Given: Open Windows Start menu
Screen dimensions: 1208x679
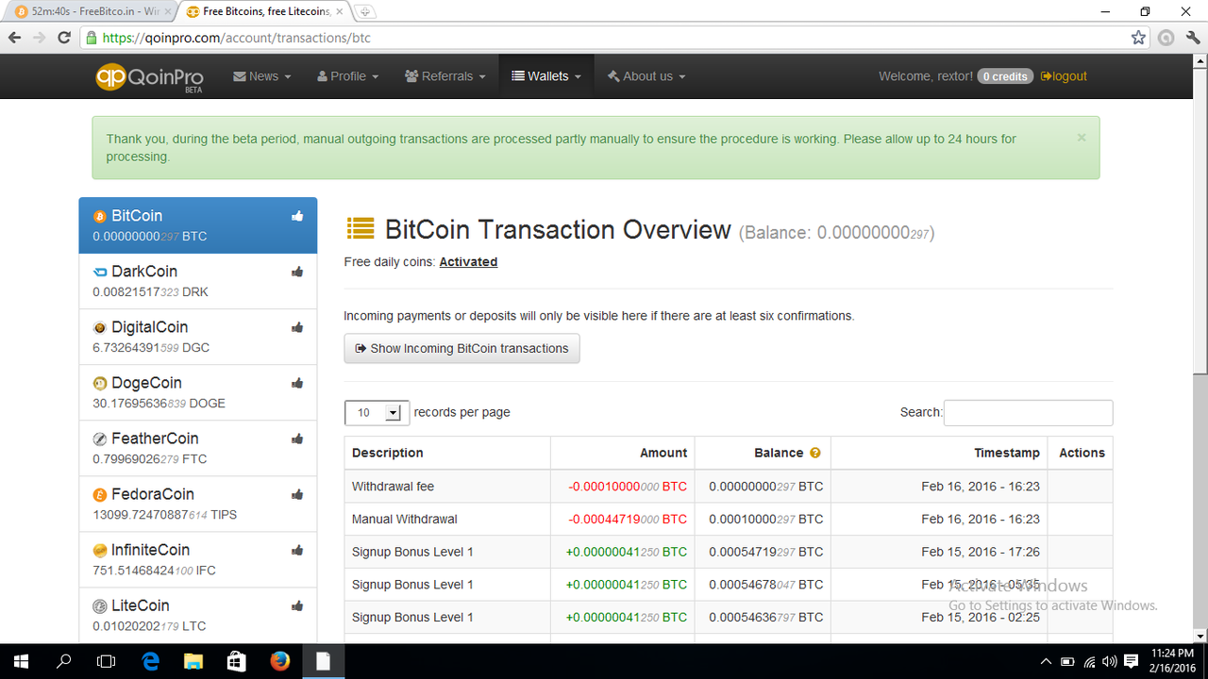Looking at the screenshot, I should click(21, 661).
